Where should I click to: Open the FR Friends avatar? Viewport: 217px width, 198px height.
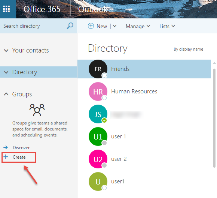[98, 69]
